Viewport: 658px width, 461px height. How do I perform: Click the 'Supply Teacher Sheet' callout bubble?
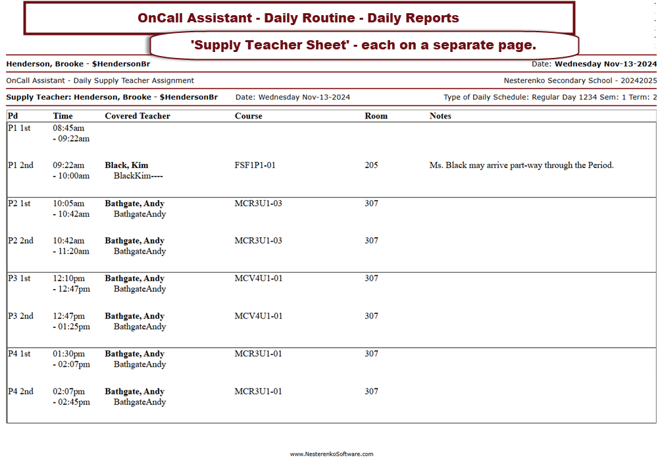[x=364, y=45]
